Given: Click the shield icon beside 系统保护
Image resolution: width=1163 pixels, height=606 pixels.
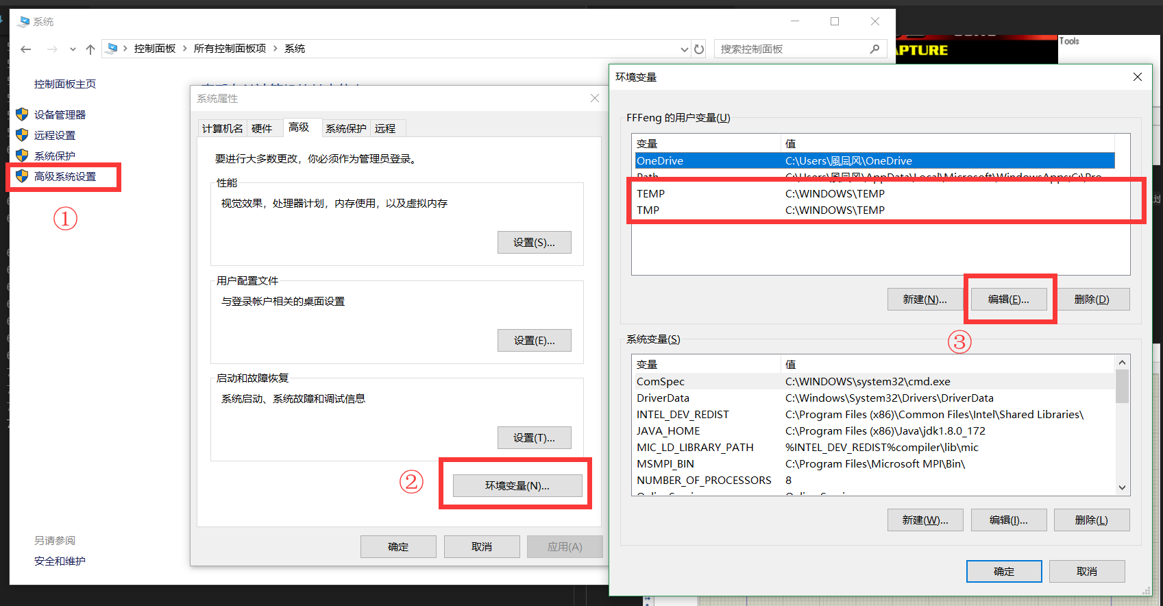Looking at the screenshot, I should pos(22,156).
